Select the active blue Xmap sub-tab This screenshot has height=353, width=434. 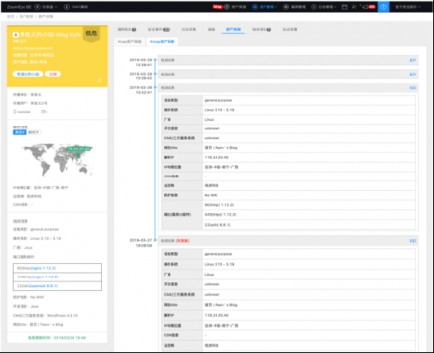(x=163, y=42)
